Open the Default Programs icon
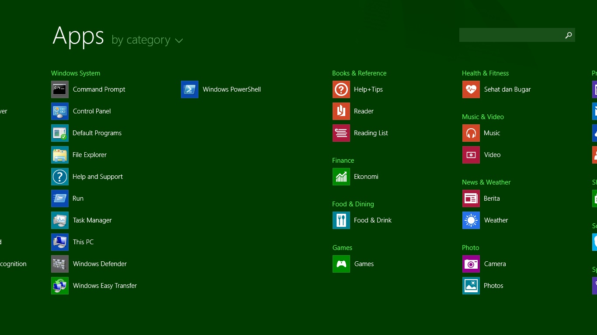The image size is (597, 335). [60, 133]
